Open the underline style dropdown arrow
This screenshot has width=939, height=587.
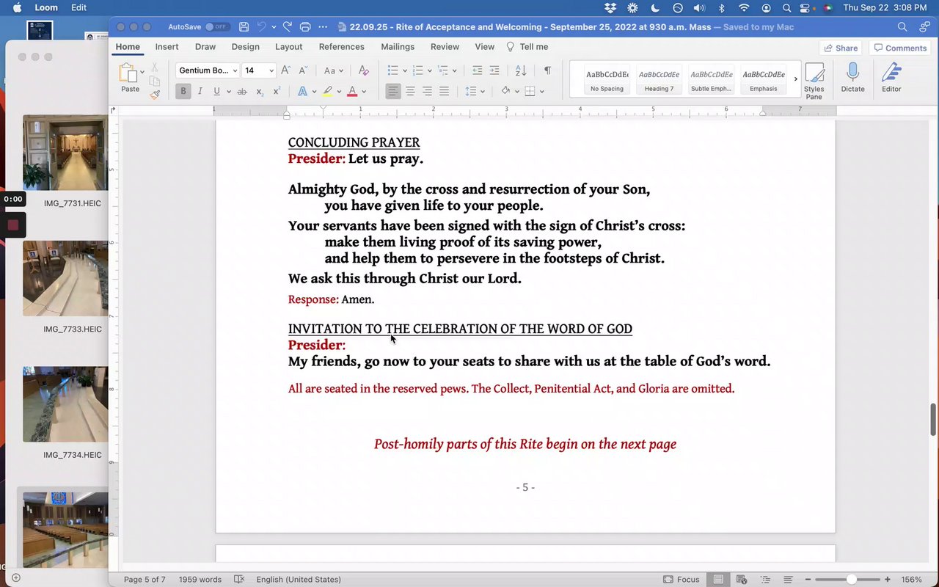(x=228, y=92)
